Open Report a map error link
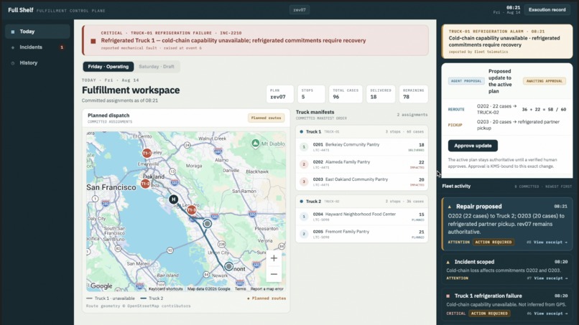This screenshot has height=325, width=579. coord(267,289)
